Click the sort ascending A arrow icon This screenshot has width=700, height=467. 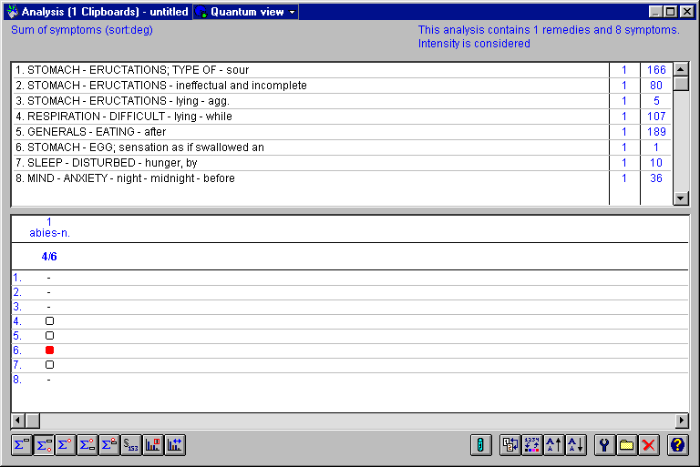pyautogui.click(x=554, y=445)
